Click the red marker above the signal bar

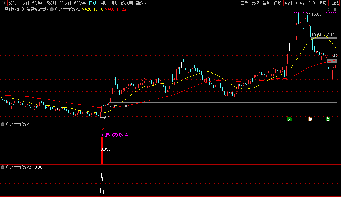[103, 129]
